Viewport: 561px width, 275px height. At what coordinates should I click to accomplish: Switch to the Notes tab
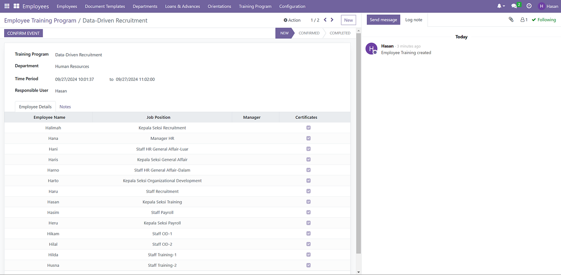[65, 106]
